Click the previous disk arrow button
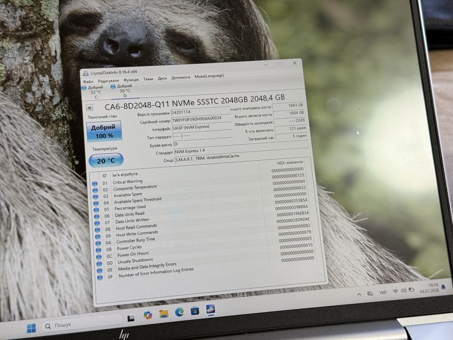Screen dimensions: 453x340 point(89,107)
